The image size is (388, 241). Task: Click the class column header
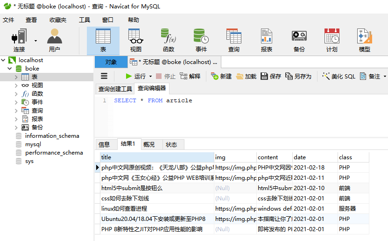[x=353, y=157]
